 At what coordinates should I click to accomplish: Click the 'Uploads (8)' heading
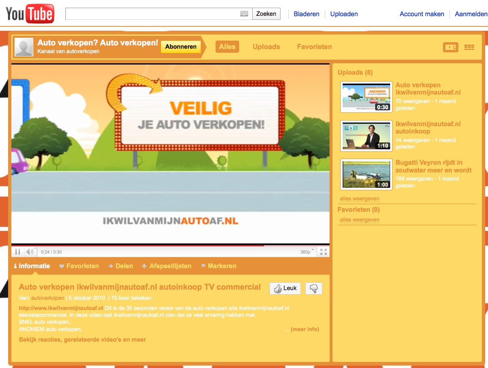355,72
